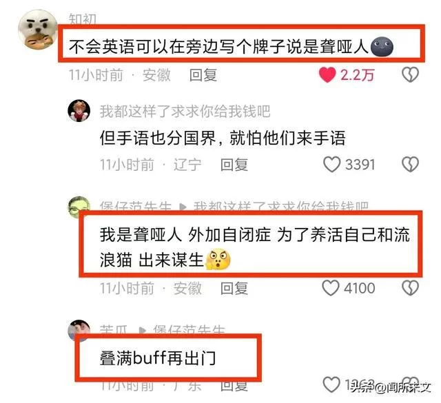441x403 pixels.
Task: Open 知初's seal avatar profile
Action: [x=37, y=30]
